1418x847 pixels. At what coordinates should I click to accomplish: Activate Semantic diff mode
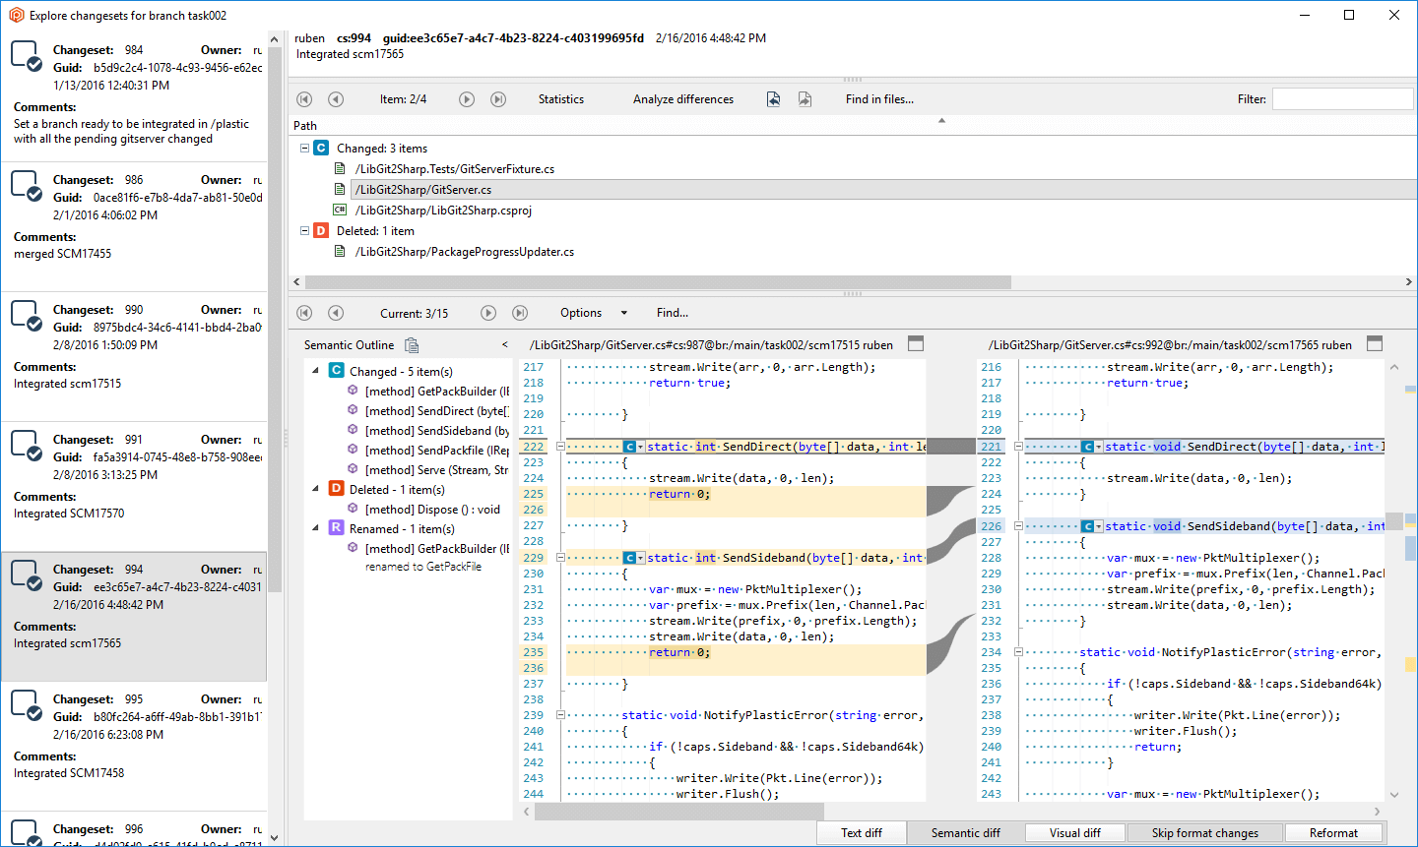[966, 831]
